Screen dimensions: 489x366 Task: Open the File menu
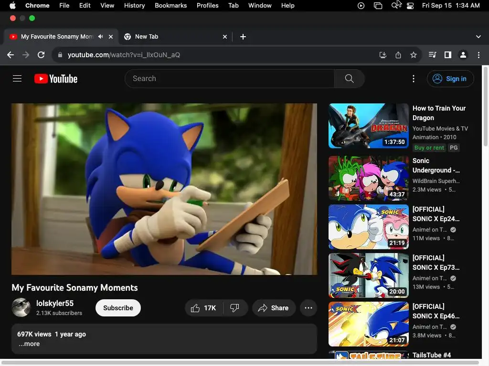coord(64,6)
